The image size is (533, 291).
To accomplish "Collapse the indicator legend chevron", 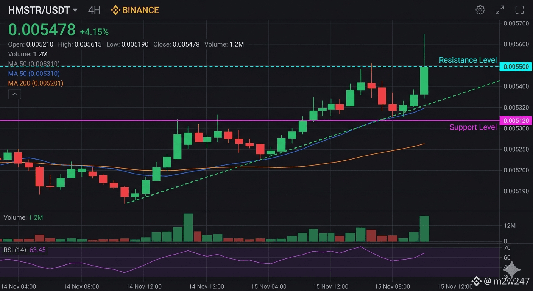I will point(14,94).
